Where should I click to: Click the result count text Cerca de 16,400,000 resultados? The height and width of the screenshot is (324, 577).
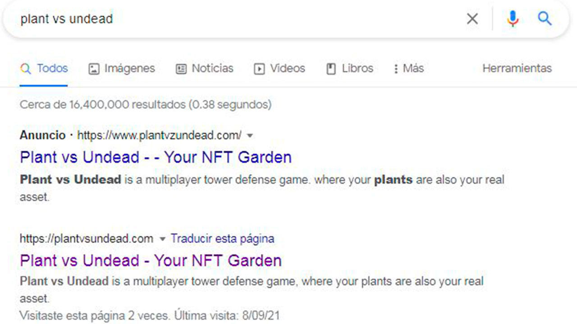[x=102, y=105]
